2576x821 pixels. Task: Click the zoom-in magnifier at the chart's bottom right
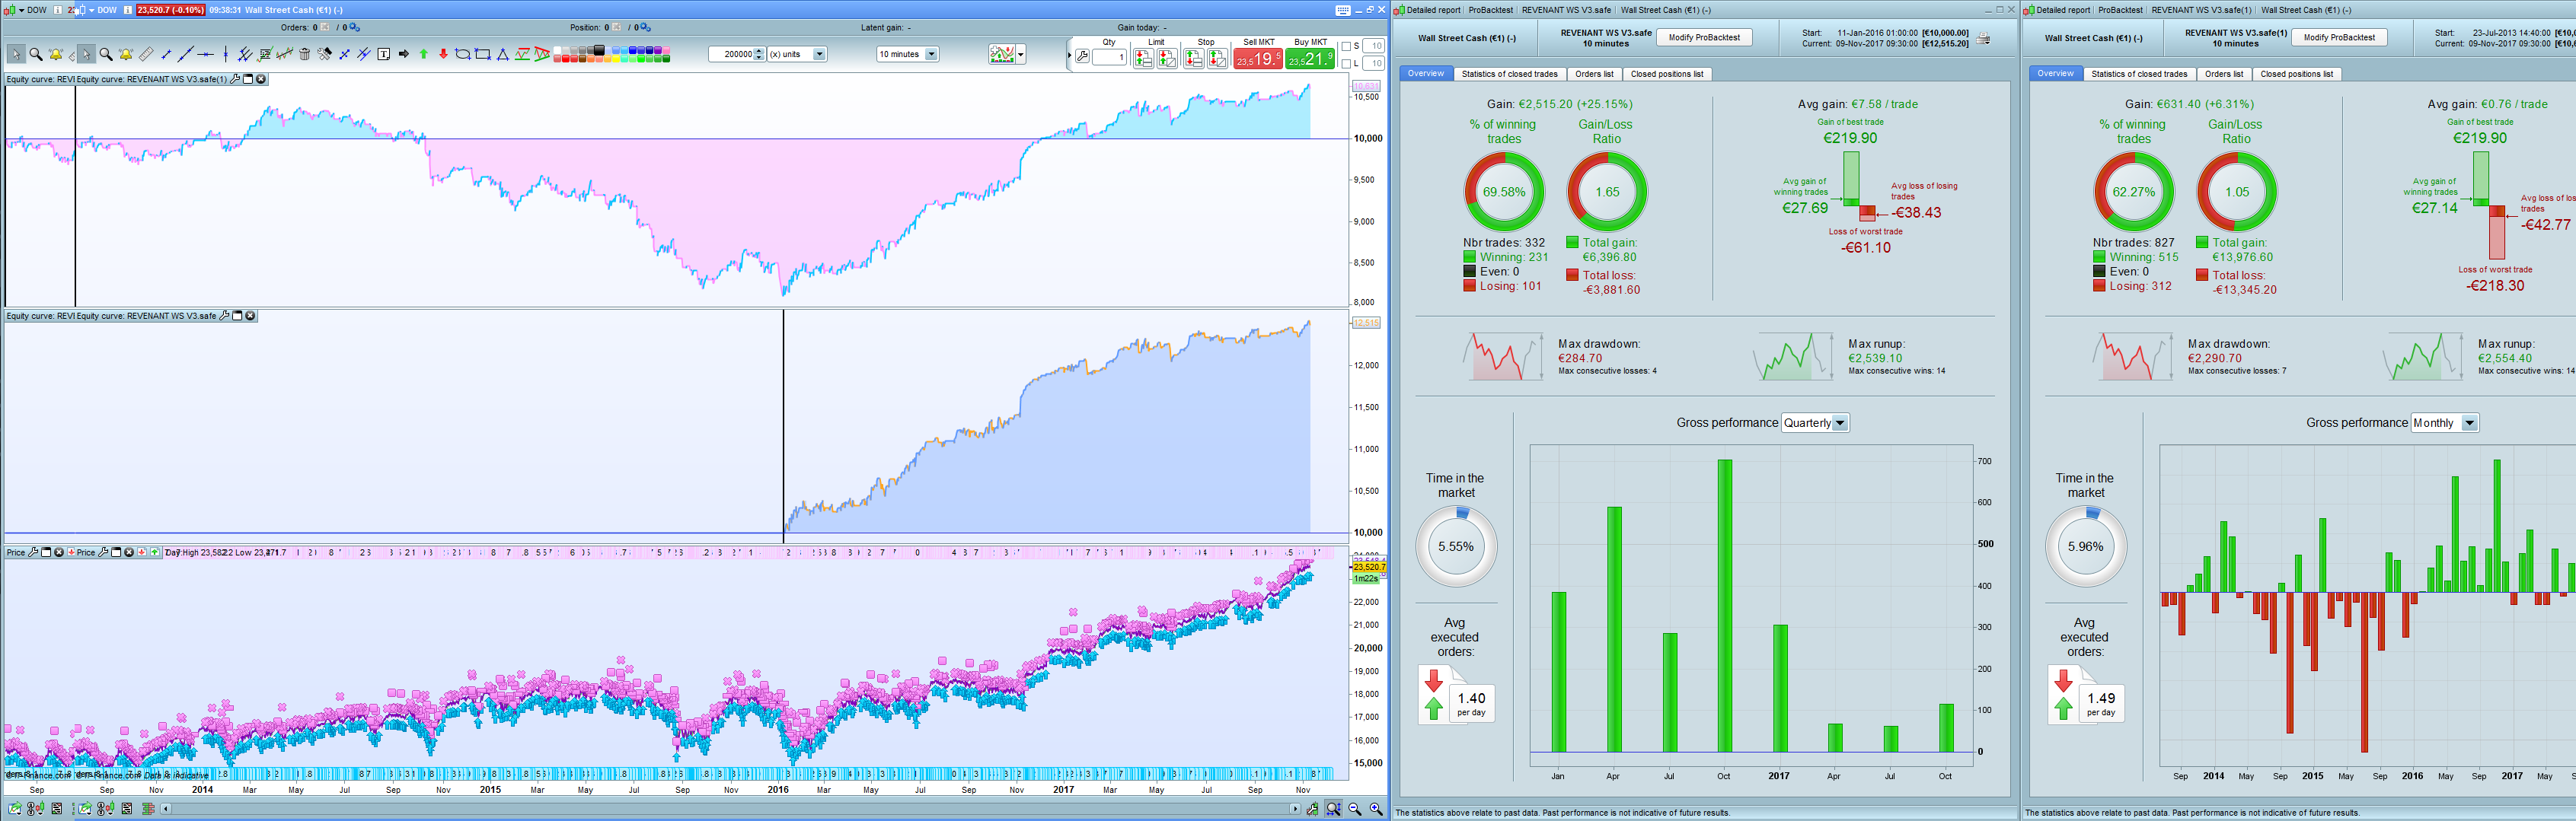tap(1376, 809)
